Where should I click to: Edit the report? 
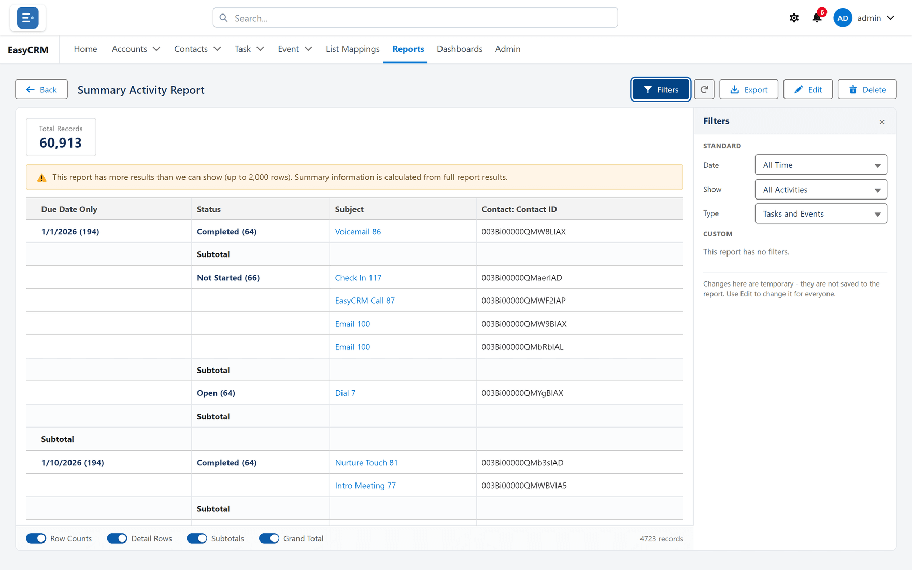[x=808, y=89]
